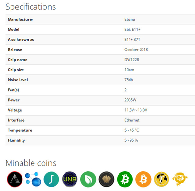Image resolution: width=195 pixels, height=191 pixels.
Task: Click the Ebang manufacturer value
Action: point(130,19)
